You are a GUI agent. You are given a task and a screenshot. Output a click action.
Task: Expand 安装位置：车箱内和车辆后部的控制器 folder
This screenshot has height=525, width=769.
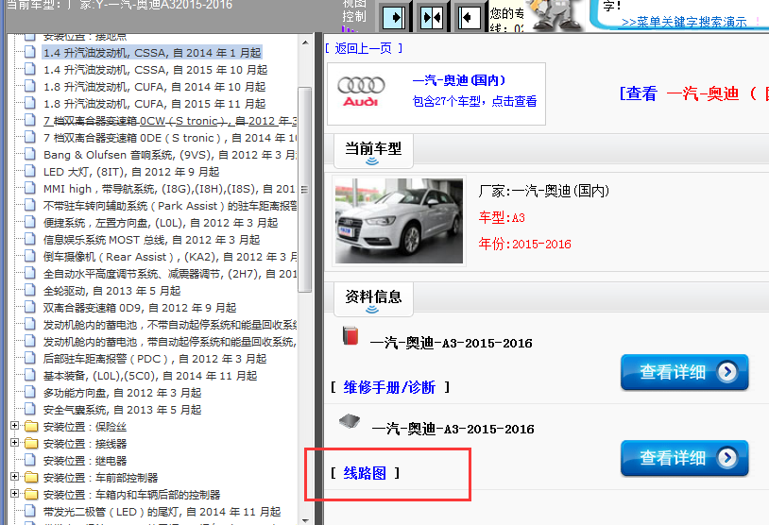pyautogui.click(x=15, y=494)
